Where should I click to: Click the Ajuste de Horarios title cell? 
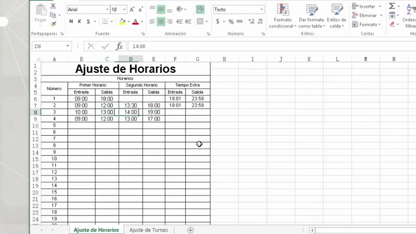click(125, 69)
